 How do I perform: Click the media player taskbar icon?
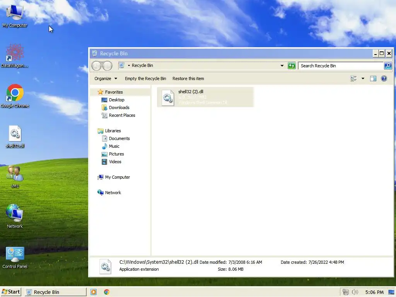(94, 292)
